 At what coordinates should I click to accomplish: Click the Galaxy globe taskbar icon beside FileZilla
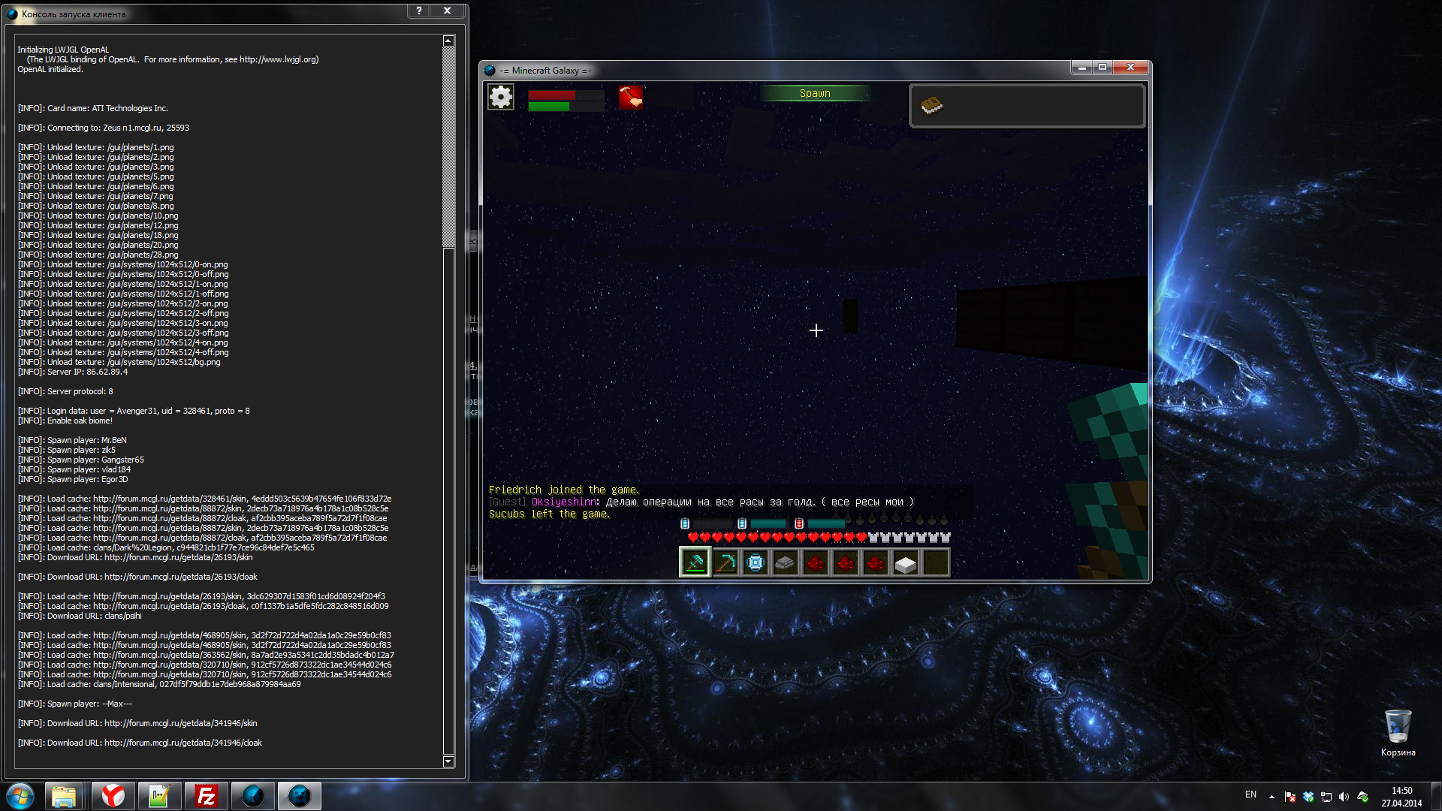[253, 796]
